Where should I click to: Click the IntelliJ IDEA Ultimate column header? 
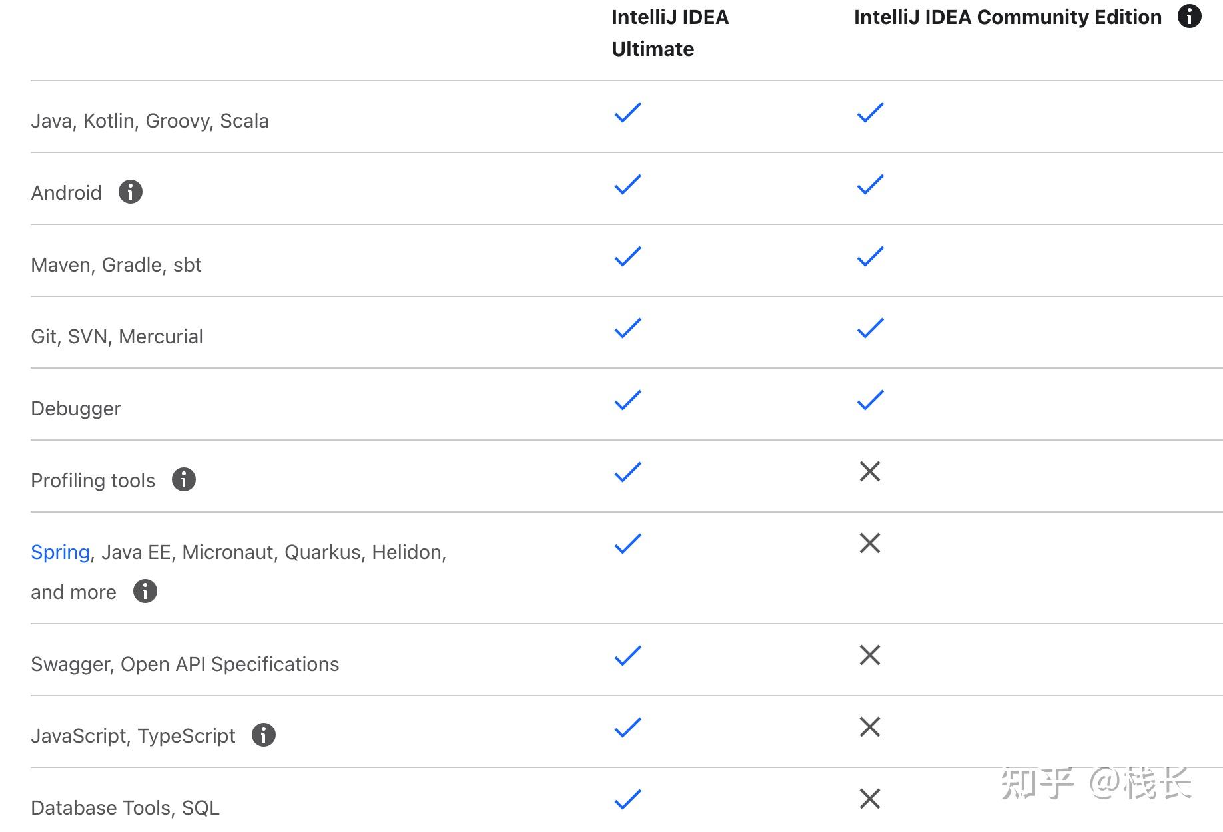point(669,33)
